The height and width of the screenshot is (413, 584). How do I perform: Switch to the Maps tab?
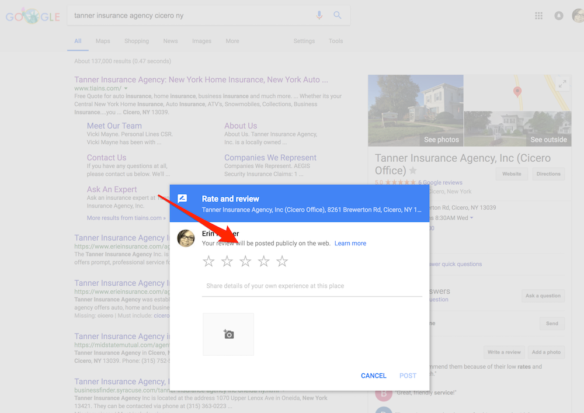pyautogui.click(x=103, y=41)
